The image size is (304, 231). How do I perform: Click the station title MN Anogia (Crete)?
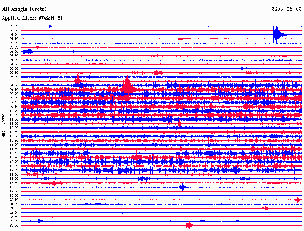pos(24,9)
